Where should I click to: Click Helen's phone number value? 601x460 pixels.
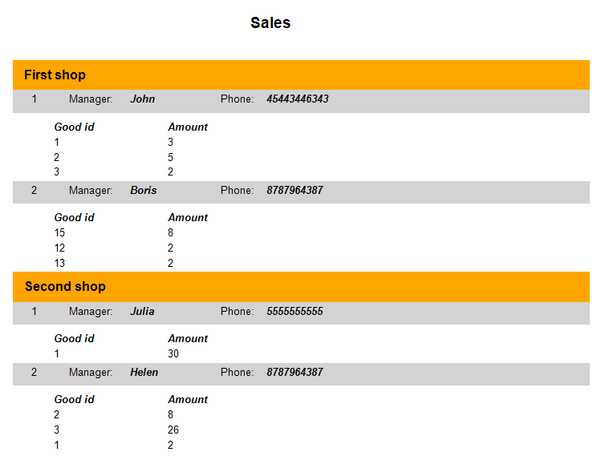click(294, 373)
